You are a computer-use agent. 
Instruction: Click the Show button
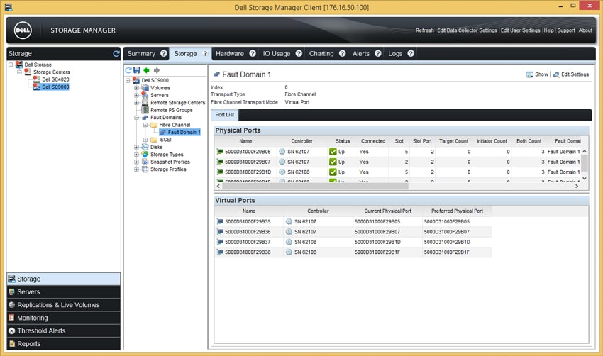click(x=537, y=74)
